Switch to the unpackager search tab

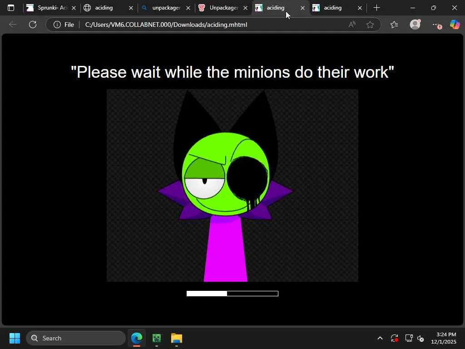pyautogui.click(x=166, y=8)
